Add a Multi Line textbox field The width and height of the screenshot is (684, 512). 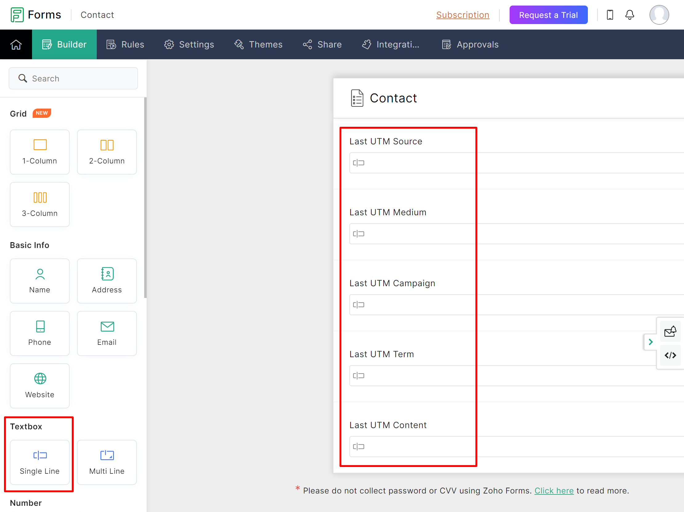107,462
